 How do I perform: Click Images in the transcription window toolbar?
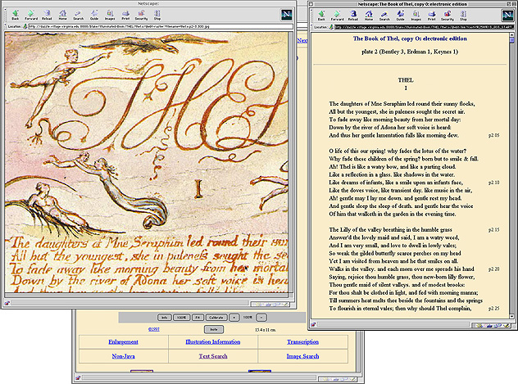pos(416,16)
